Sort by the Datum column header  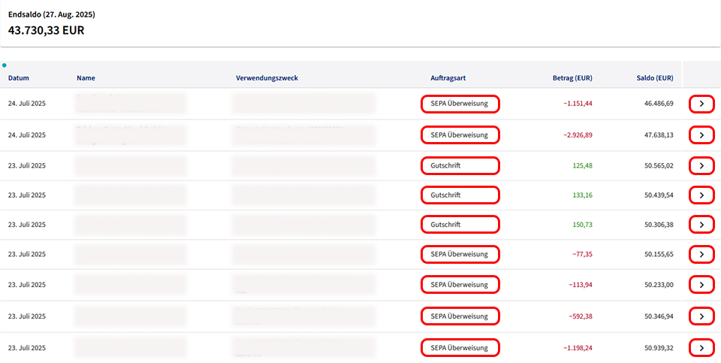(x=19, y=78)
